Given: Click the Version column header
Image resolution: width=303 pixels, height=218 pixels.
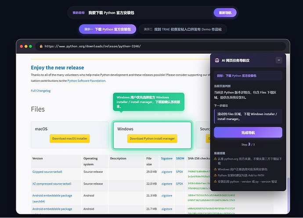Looking at the screenshot, I should click(x=37, y=158).
